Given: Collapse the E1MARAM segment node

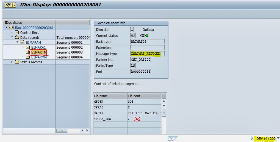Looking at the screenshot, I should click(18, 42).
